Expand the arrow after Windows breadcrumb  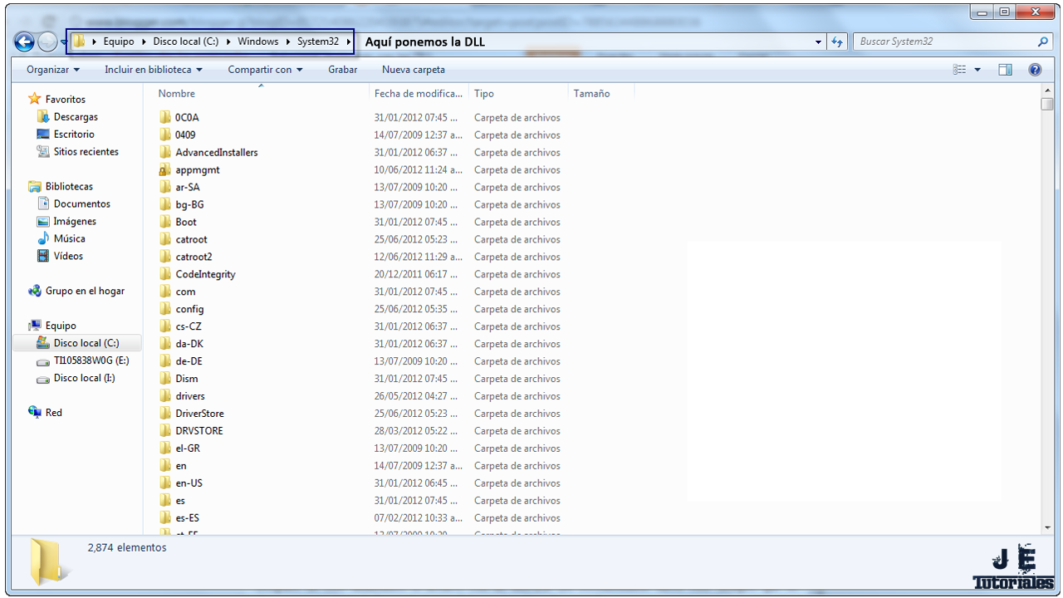coord(288,42)
